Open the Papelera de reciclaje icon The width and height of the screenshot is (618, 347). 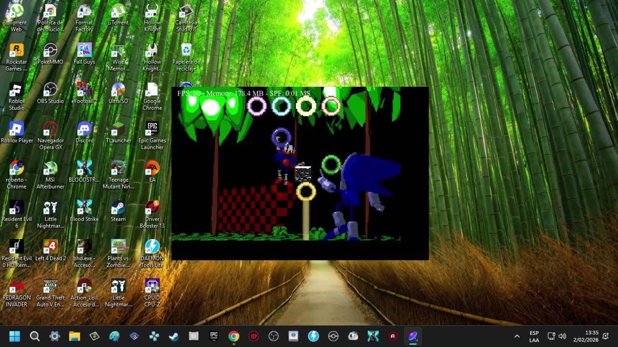[x=186, y=57]
